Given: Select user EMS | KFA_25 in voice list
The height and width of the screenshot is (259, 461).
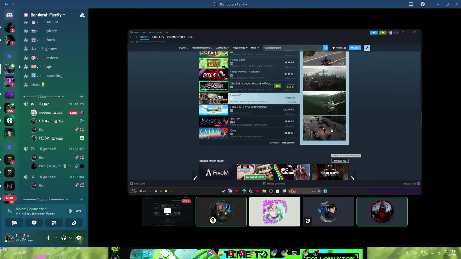Looking at the screenshot, I should pyautogui.click(x=58, y=166).
